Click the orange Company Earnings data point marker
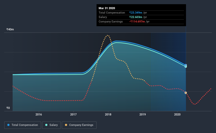The image size is (216, 133). tap(186, 93)
